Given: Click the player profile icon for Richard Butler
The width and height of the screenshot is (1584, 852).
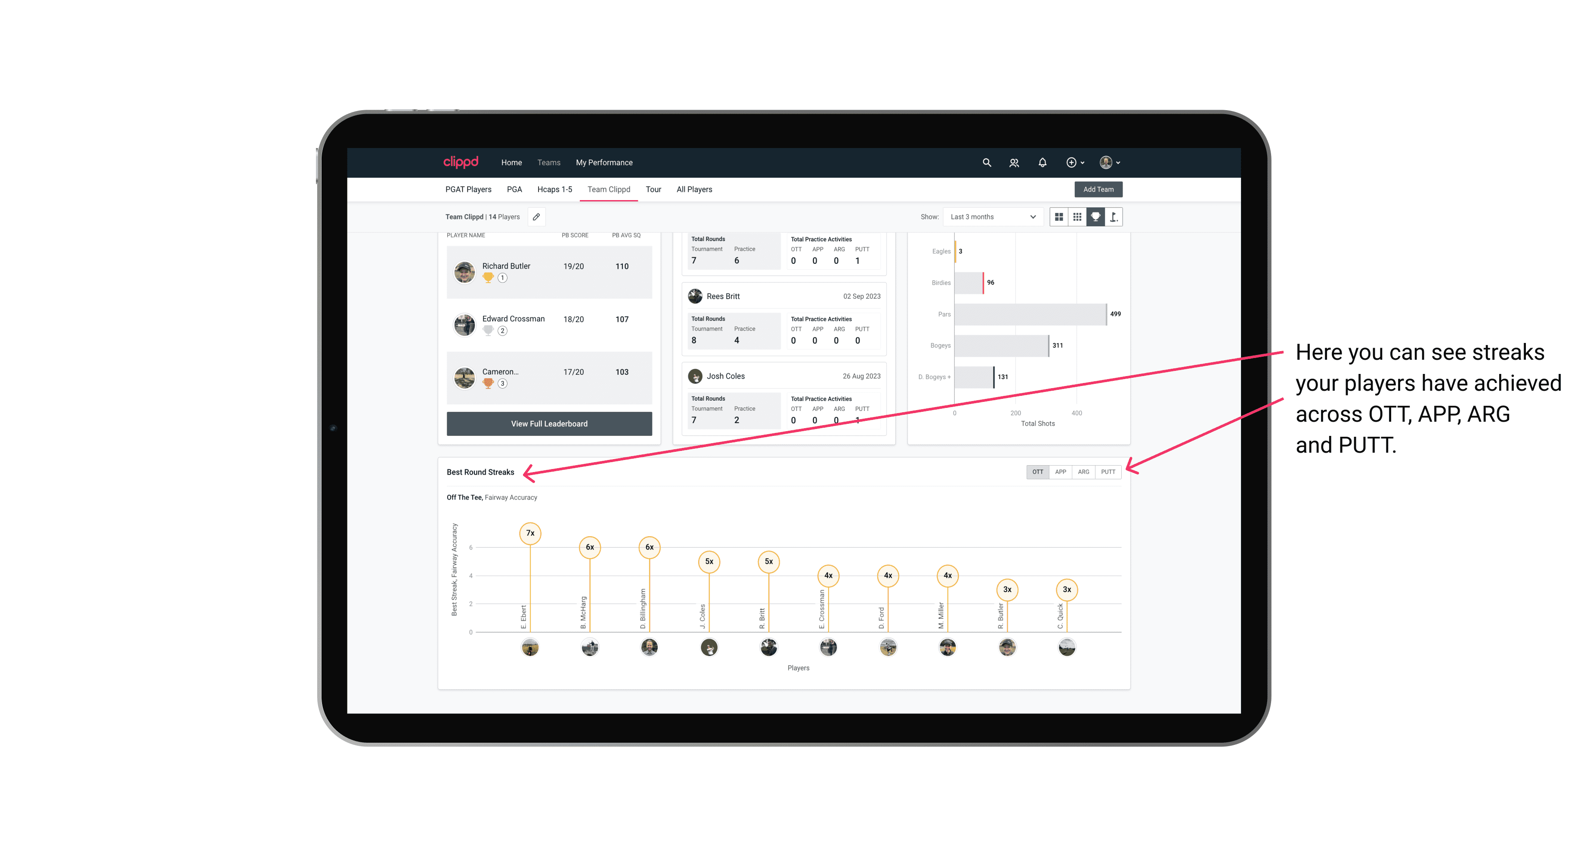Looking at the screenshot, I should coord(466,270).
